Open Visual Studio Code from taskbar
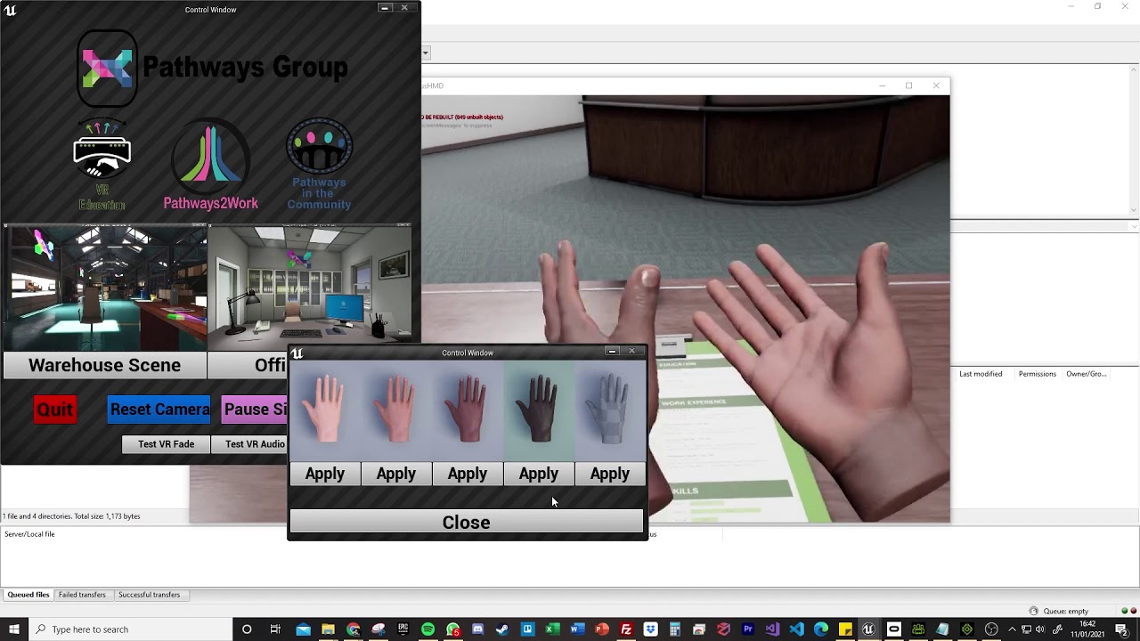The width and height of the screenshot is (1140, 641). [796, 629]
